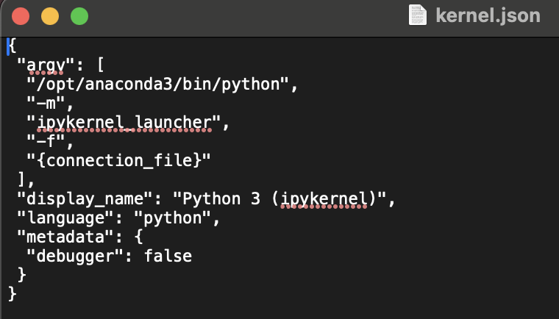Click the closing bracket of argv array
Screen dimensions: 559x319
21,179
